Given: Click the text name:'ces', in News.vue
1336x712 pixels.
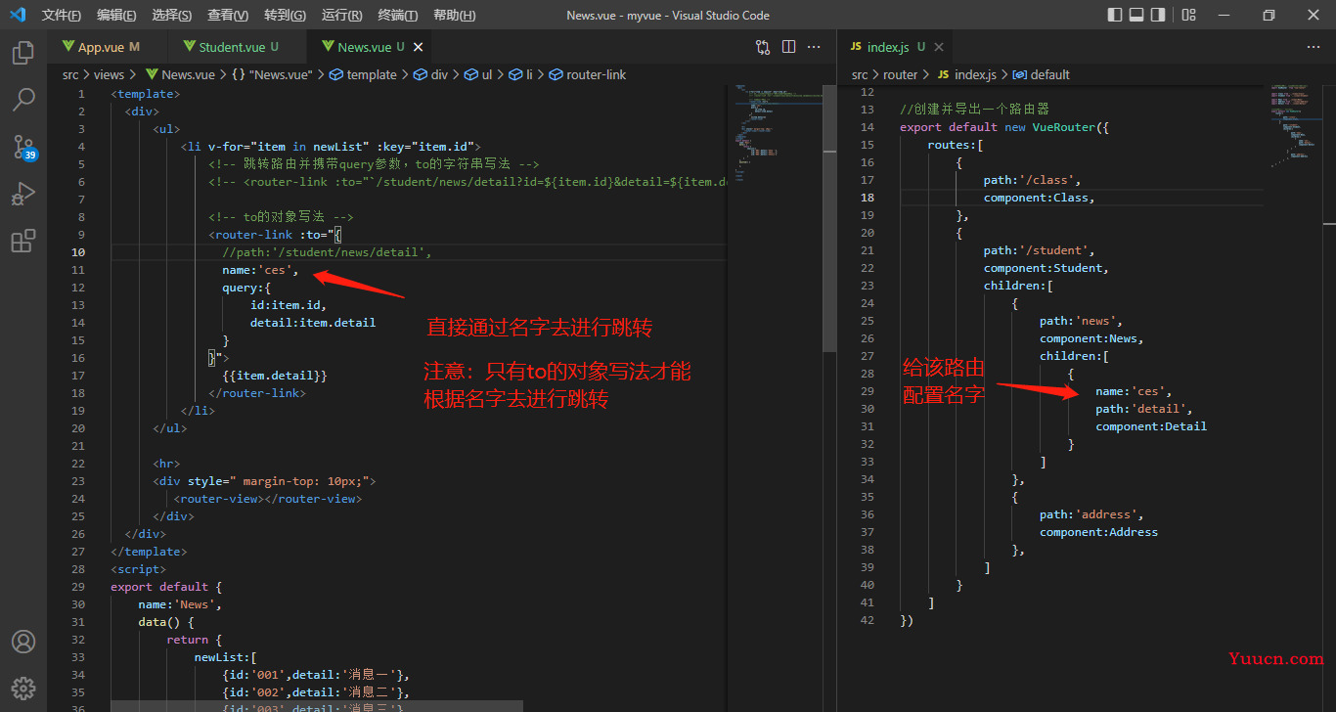Looking at the screenshot, I should click(x=260, y=270).
